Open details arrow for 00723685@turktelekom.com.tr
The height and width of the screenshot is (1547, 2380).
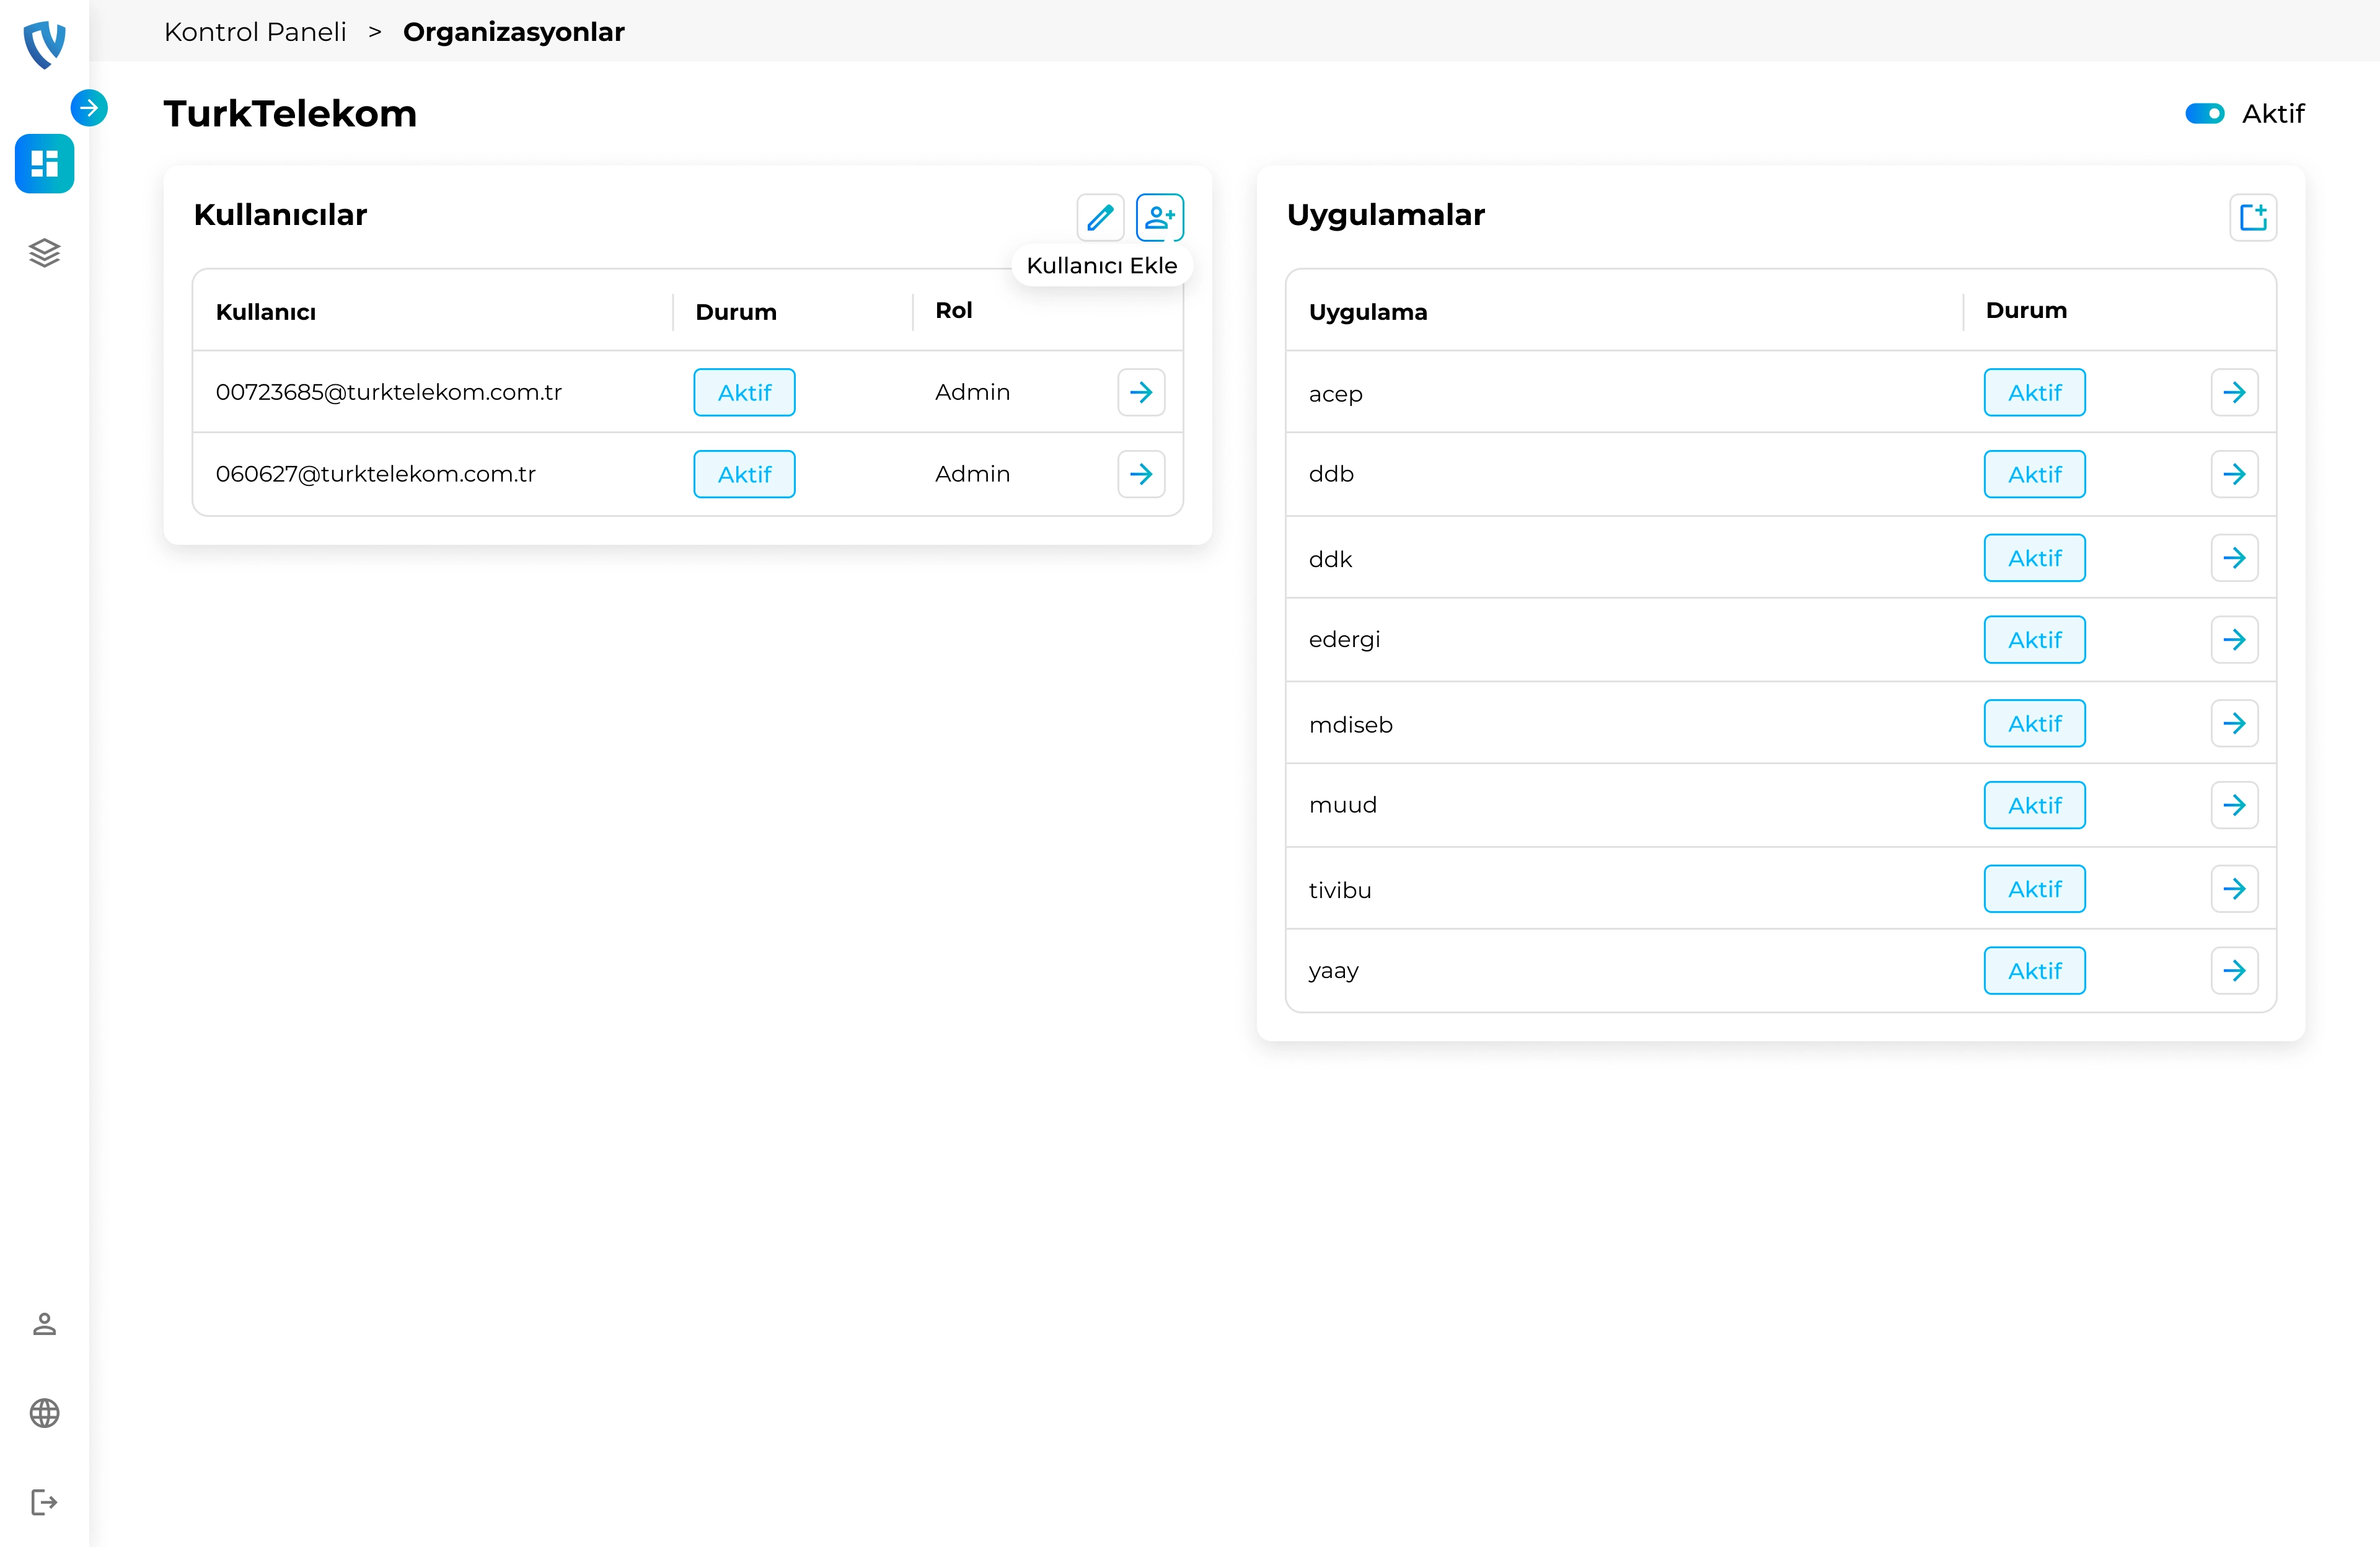[1141, 392]
